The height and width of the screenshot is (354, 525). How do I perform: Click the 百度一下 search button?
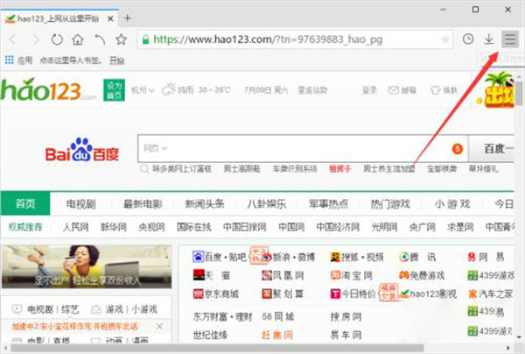click(491, 148)
